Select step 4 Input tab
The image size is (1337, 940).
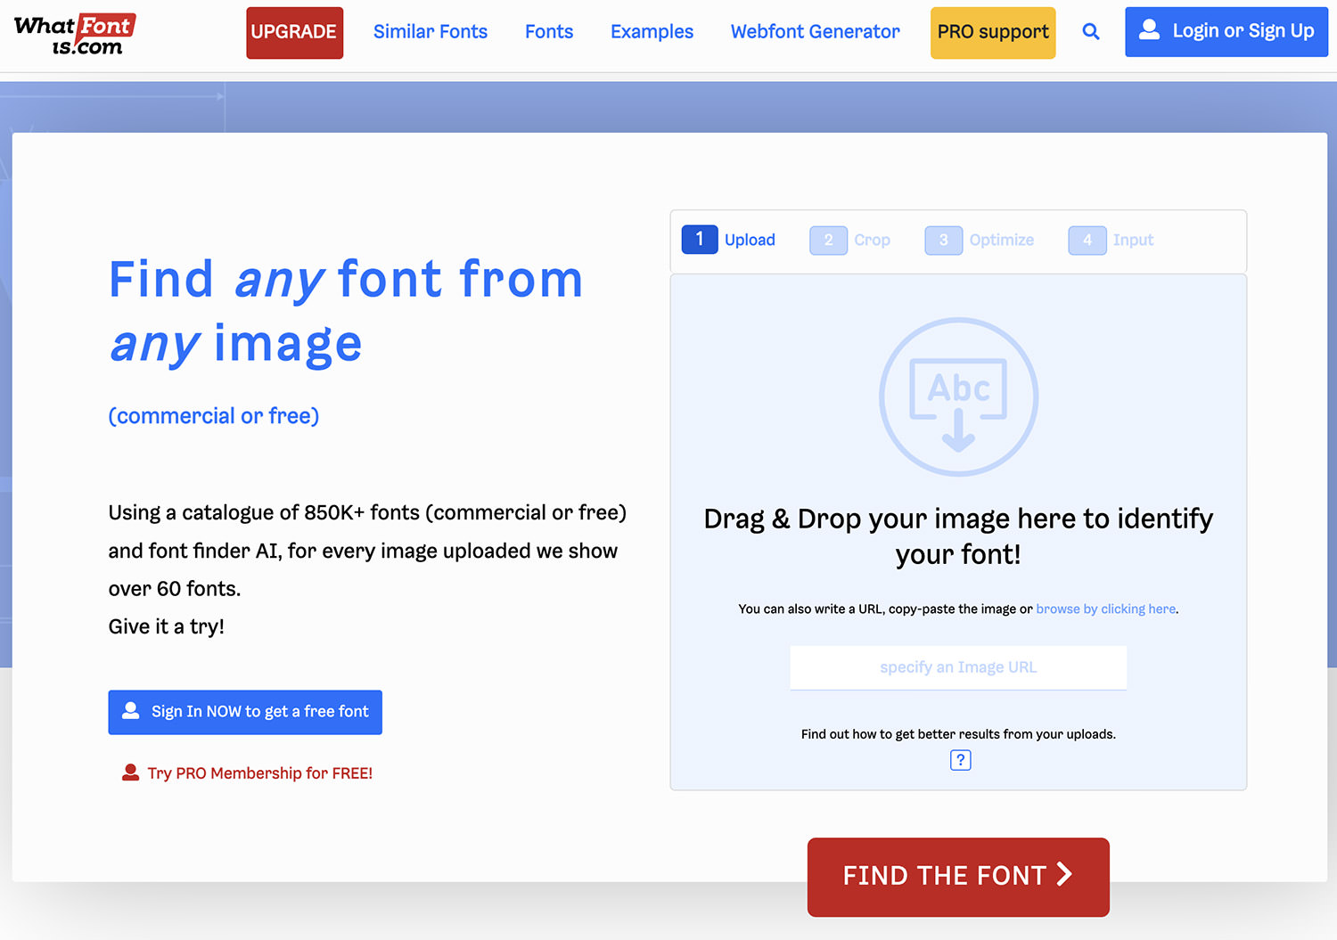[1111, 240]
